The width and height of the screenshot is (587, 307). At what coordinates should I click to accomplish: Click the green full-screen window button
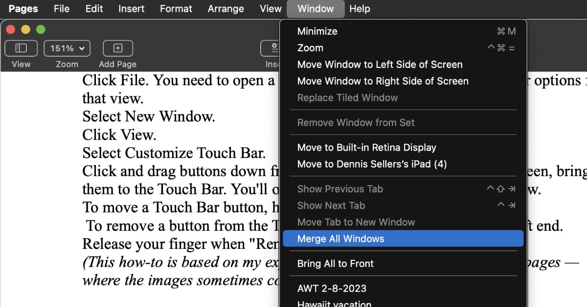coord(41,30)
